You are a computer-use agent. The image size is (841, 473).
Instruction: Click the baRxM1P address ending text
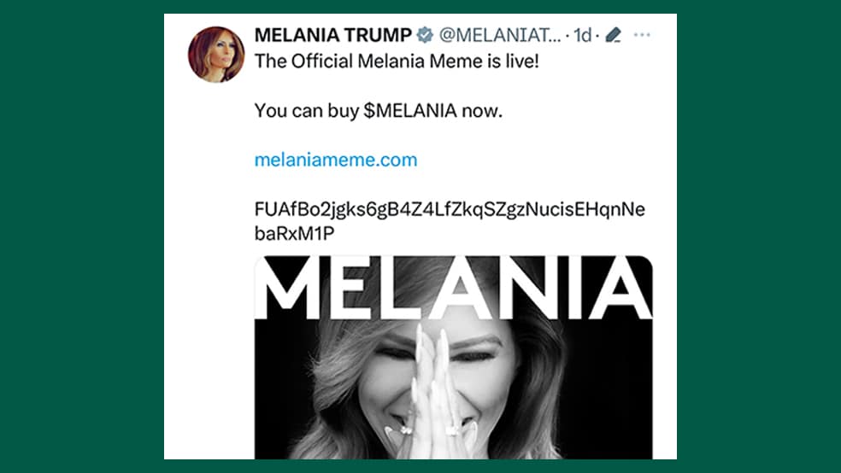click(x=295, y=234)
